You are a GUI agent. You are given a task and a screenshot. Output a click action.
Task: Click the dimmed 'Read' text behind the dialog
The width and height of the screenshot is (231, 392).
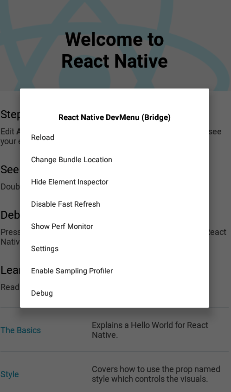[x=10, y=287]
